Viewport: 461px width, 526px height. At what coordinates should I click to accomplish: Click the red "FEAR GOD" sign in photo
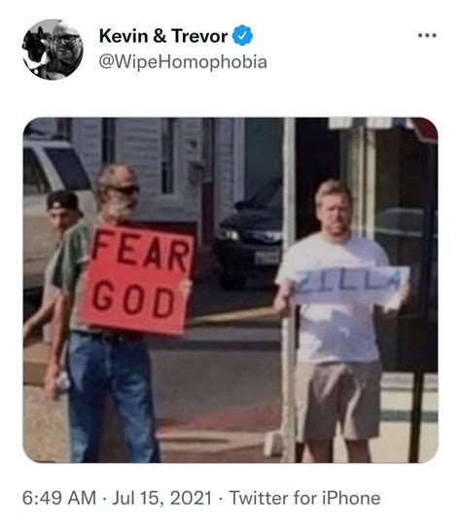pos(137,279)
